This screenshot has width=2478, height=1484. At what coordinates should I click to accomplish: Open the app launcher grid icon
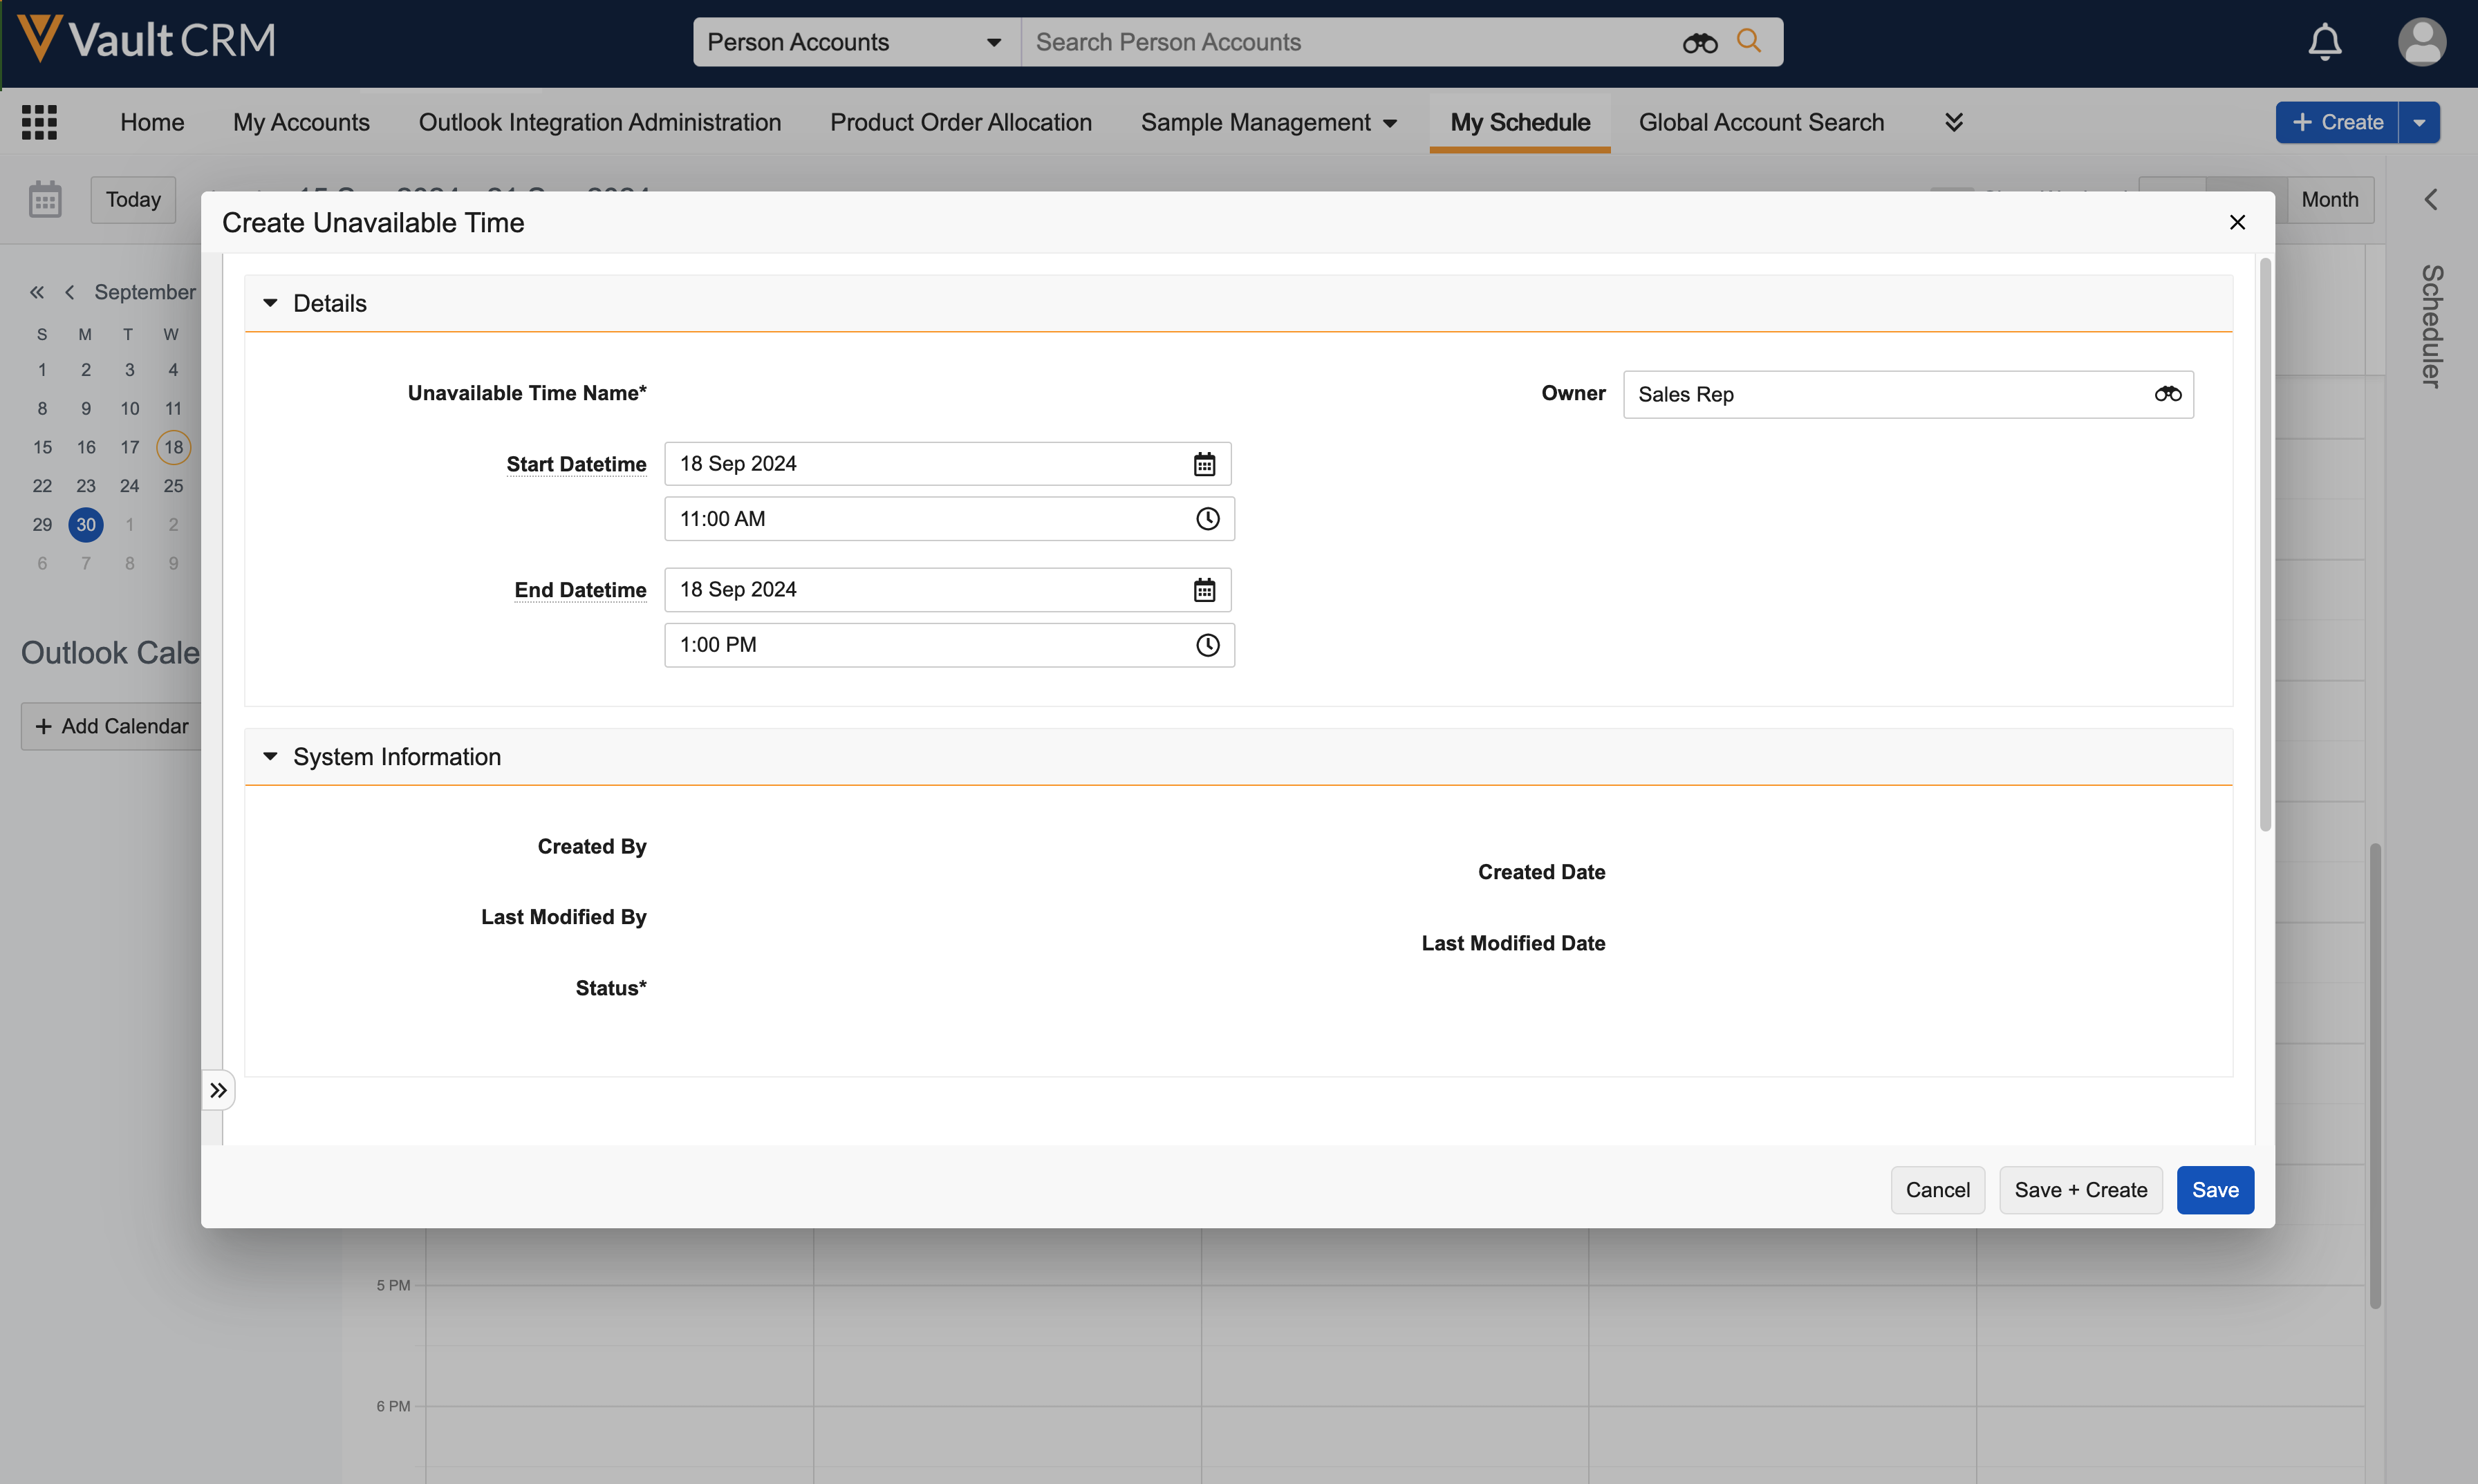click(x=39, y=122)
